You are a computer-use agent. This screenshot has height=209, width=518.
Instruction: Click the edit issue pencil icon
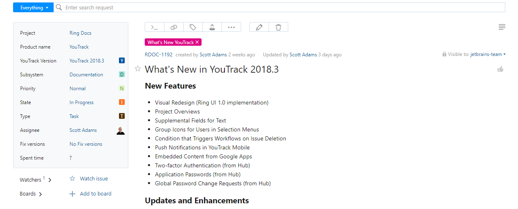tap(259, 27)
